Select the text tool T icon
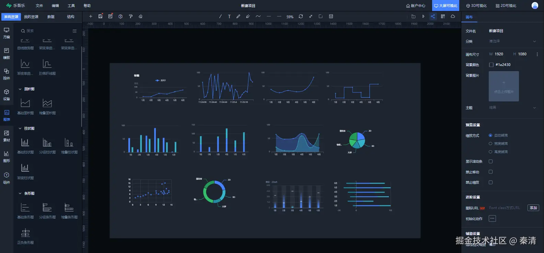 [229, 16]
